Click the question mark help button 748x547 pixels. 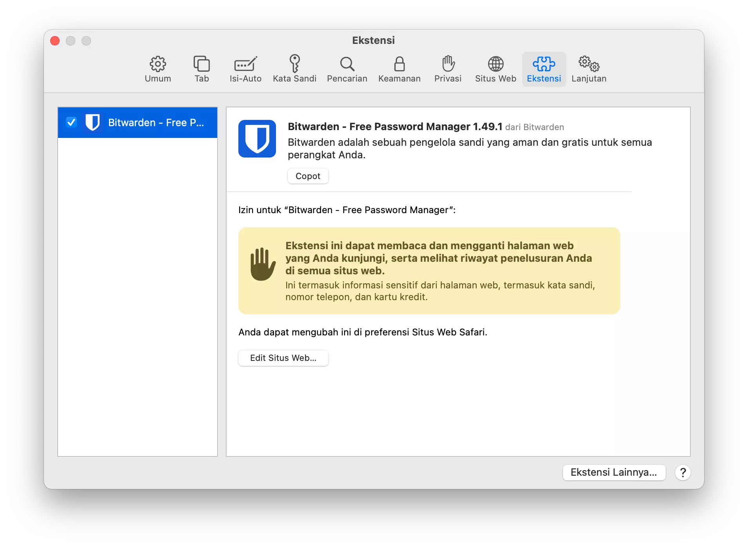point(683,472)
